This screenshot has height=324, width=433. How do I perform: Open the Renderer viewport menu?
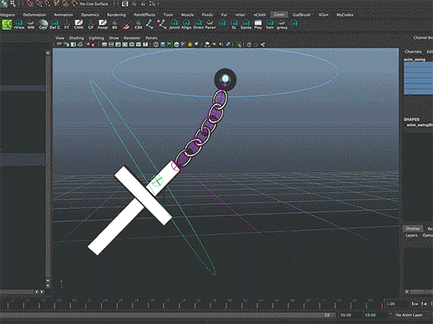132,37
